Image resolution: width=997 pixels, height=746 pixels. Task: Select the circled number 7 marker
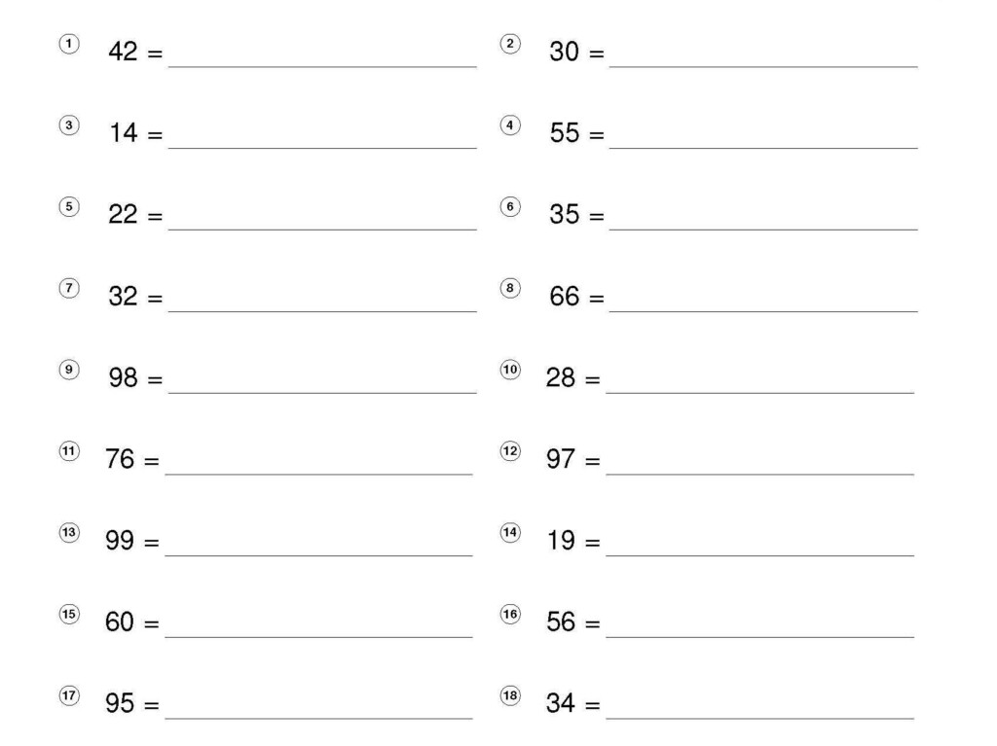pos(69,288)
